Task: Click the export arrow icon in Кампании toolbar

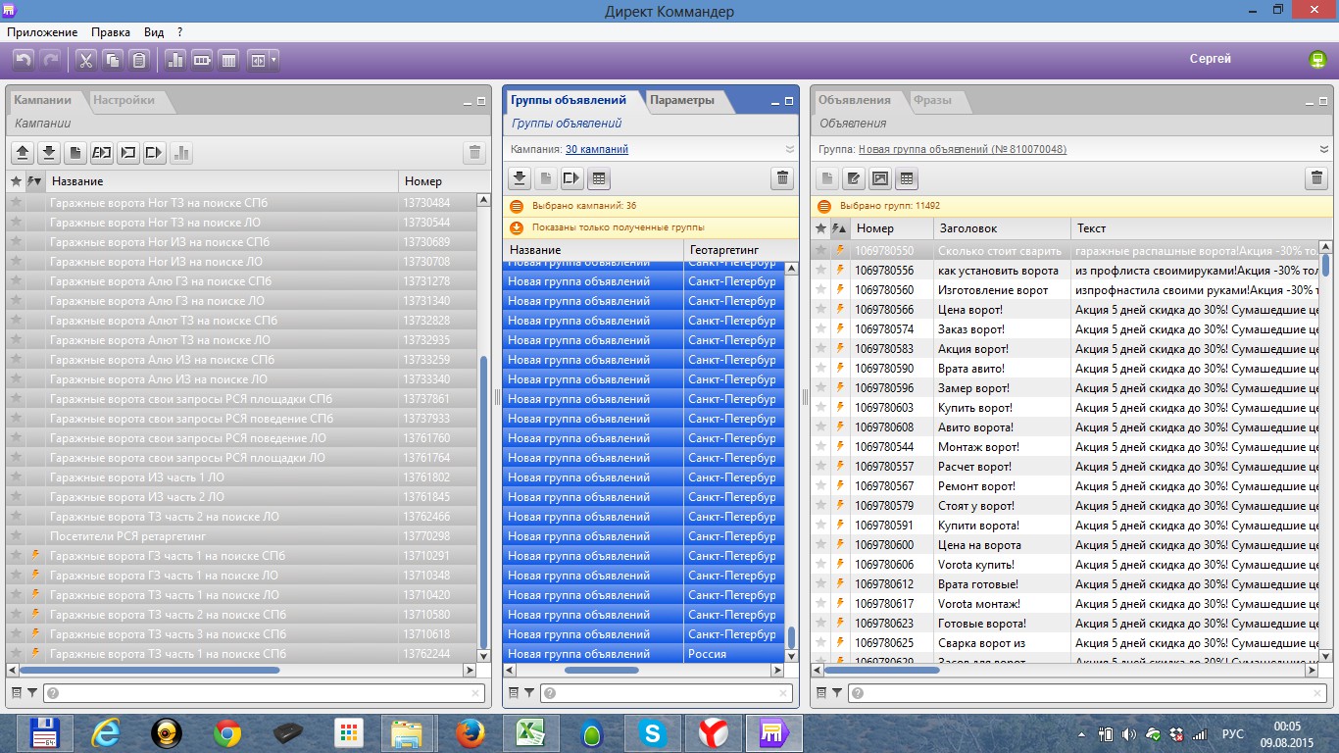Action: (155, 153)
